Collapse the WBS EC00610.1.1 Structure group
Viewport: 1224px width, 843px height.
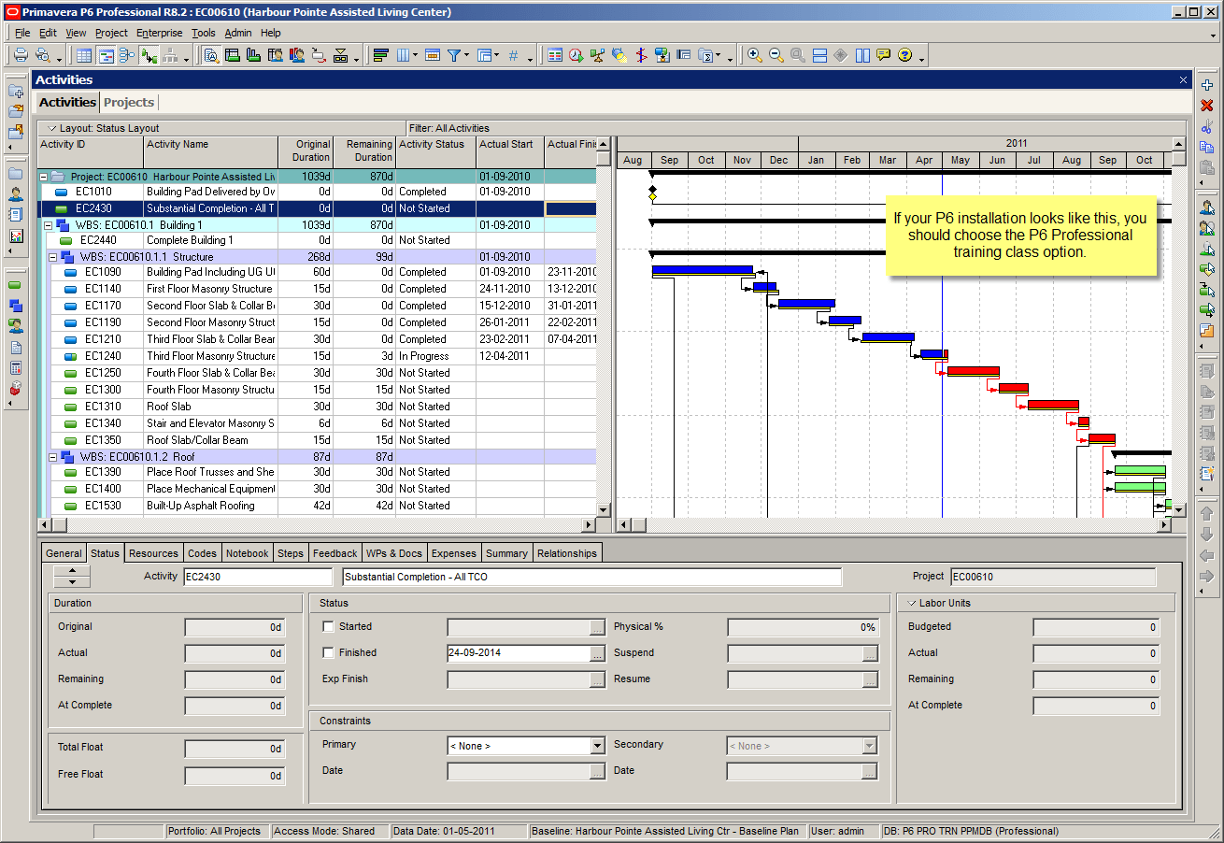click(x=53, y=257)
